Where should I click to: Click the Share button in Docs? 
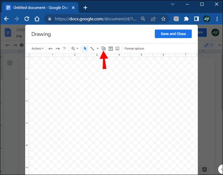click(x=202, y=32)
